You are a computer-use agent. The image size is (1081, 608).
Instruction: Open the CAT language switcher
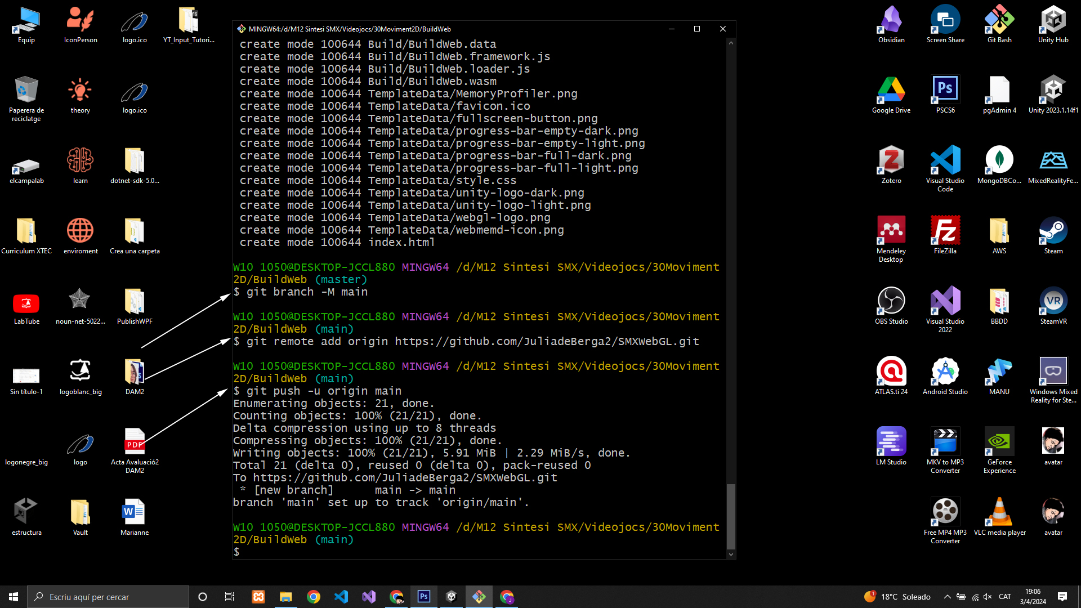(1005, 597)
